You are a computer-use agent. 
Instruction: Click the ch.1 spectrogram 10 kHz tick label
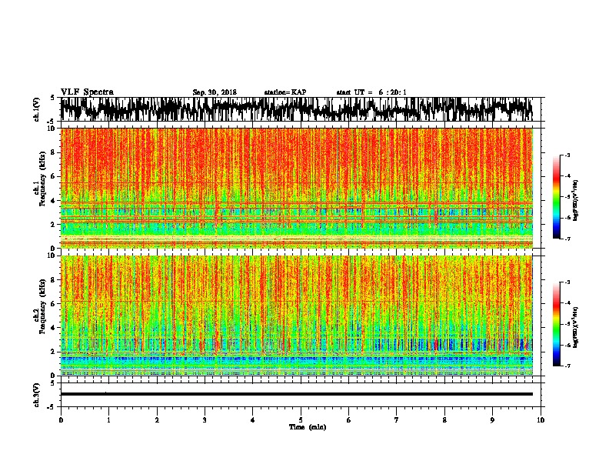(53, 129)
